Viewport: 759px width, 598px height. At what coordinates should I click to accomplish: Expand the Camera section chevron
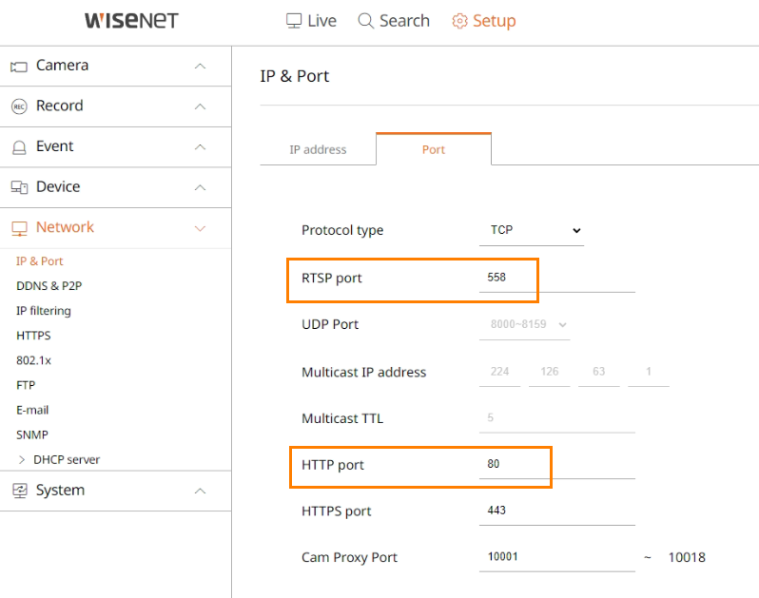(200, 67)
